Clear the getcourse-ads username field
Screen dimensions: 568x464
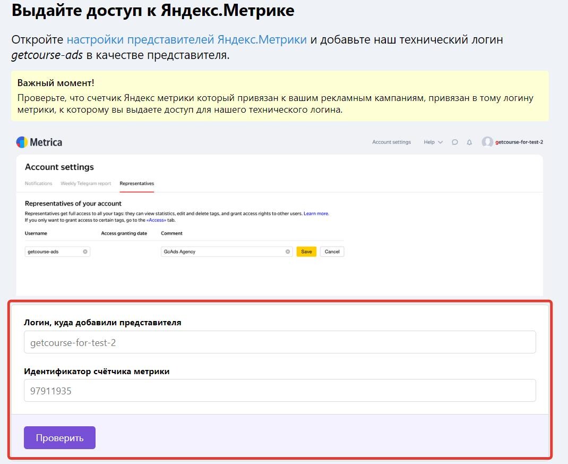[85, 251]
